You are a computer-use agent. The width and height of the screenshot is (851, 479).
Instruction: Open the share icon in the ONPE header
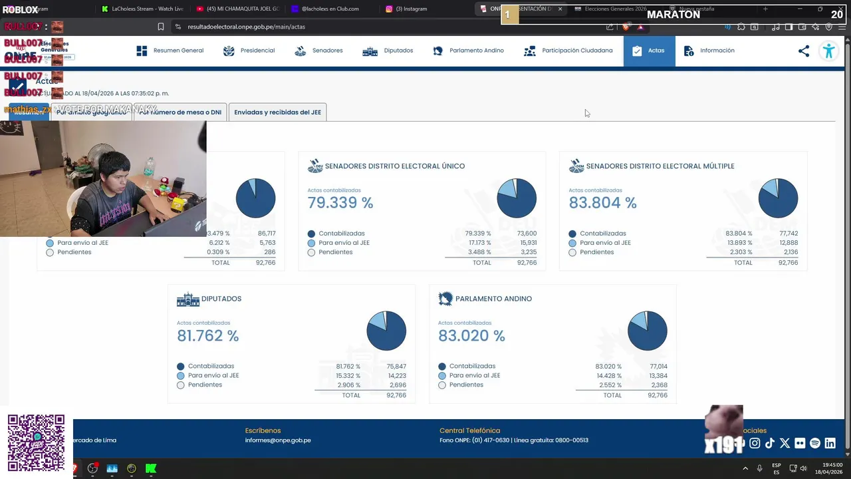pos(804,51)
